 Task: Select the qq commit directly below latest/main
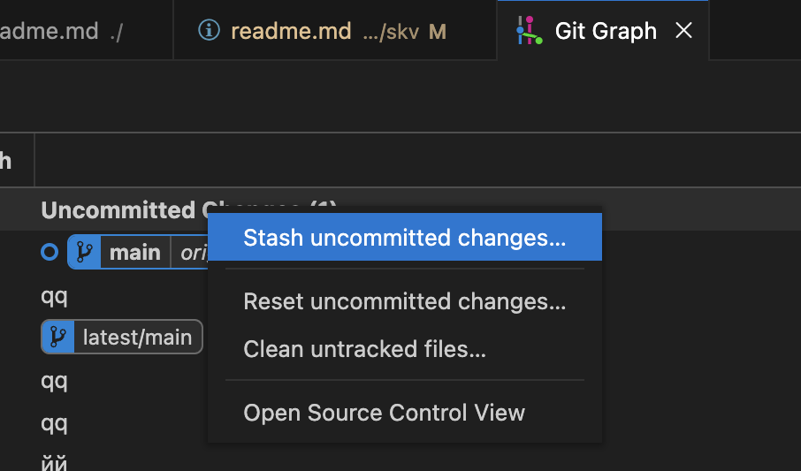pos(54,381)
